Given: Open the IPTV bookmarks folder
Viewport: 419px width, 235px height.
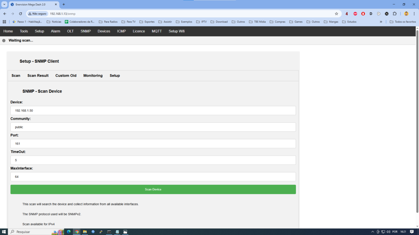Looking at the screenshot, I should (x=201, y=22).
